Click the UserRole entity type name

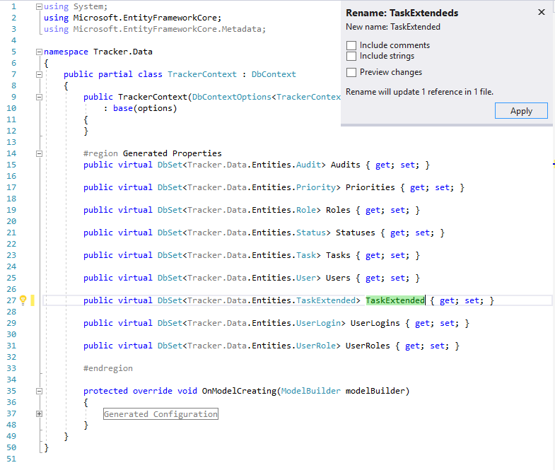[316, 346]
